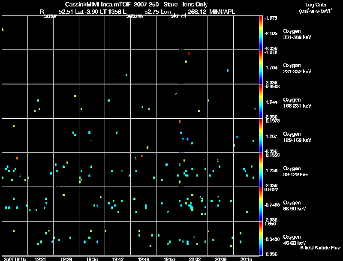Click the 'Oxygen 231-332 keV' channel label
This screenshot has height=261, width=343.
[x=297, y=69]
